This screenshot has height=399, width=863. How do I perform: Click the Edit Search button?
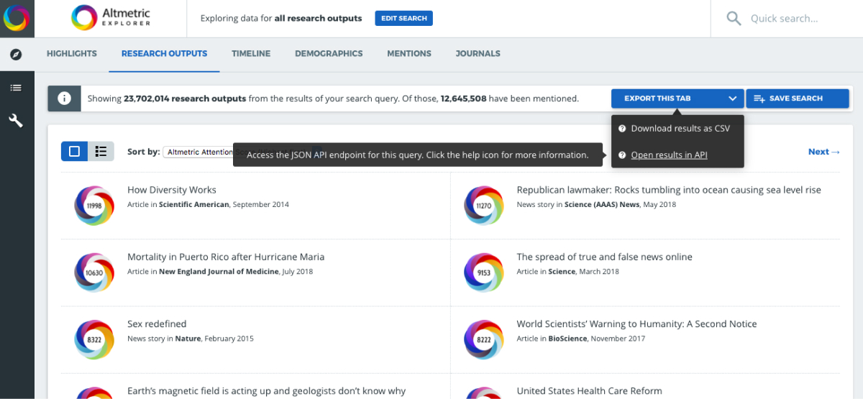click(403, 19)
